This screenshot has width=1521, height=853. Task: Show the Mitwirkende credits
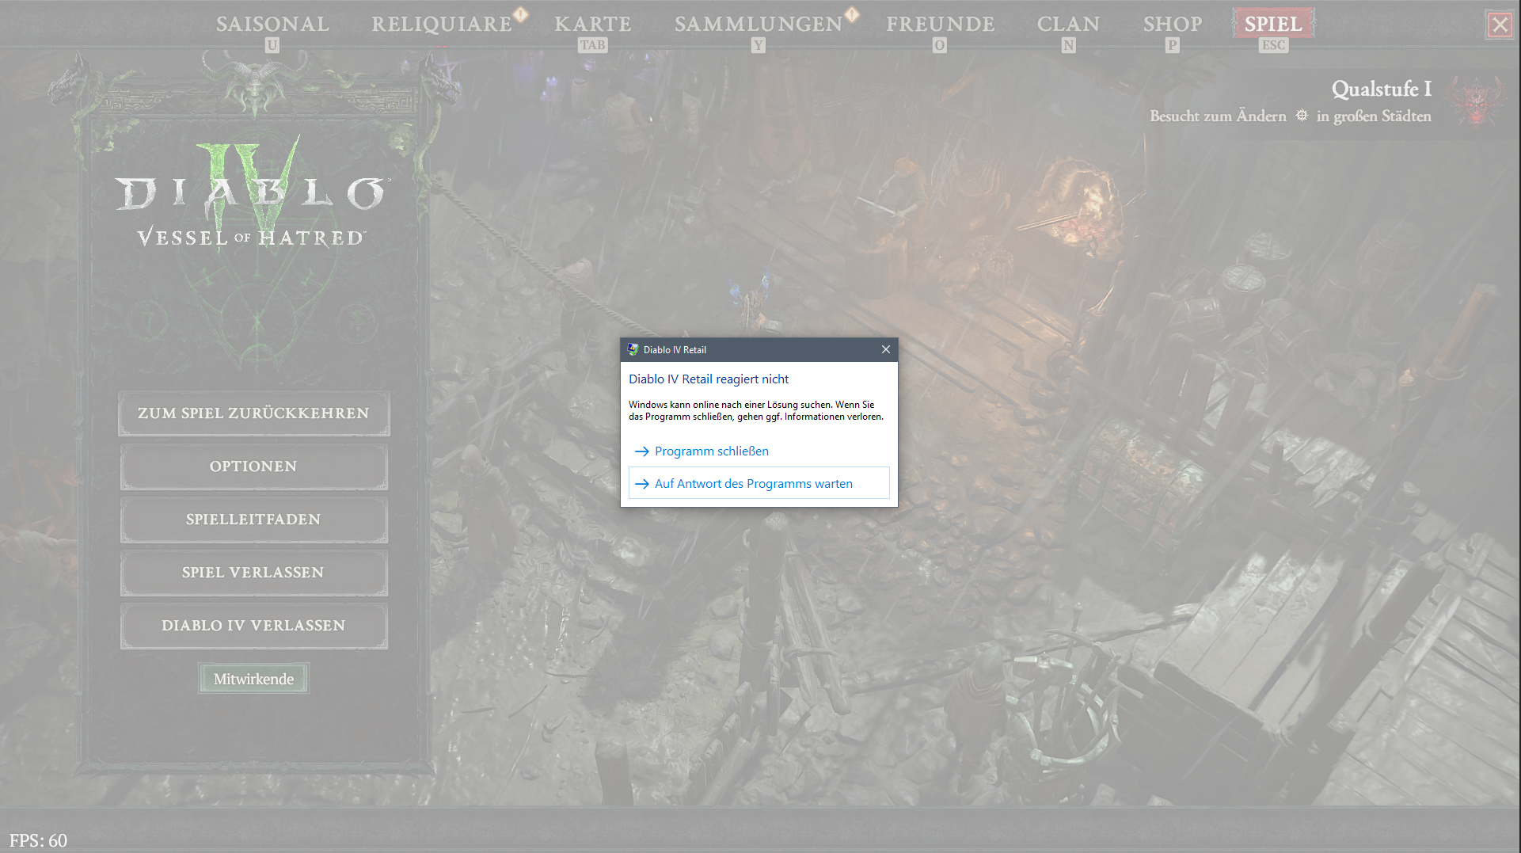pyautogui.click(x=253, y=679)
